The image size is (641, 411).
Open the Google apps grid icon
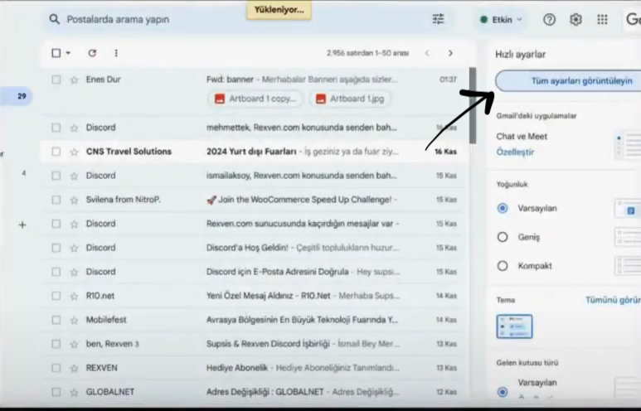coord(602,19)
